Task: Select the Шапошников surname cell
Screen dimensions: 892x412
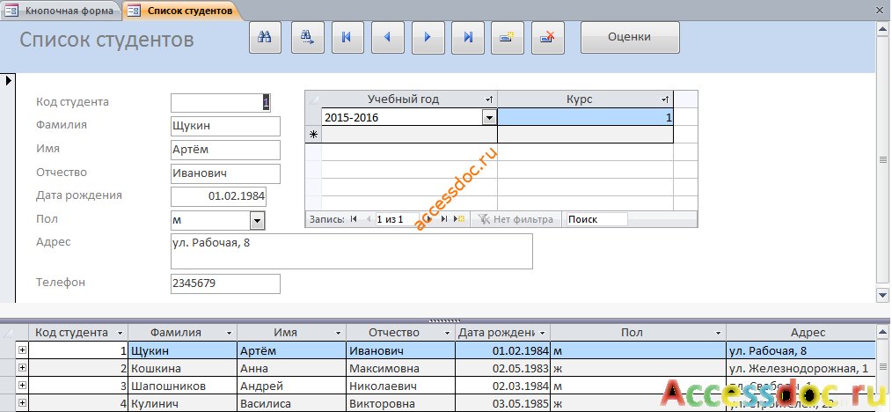Action: (183, 386)
